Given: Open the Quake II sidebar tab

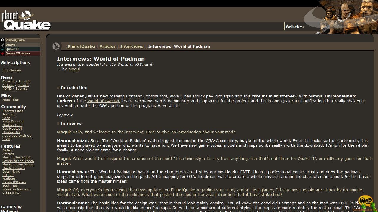Looking at the screenshot, I should pos(23,49).
